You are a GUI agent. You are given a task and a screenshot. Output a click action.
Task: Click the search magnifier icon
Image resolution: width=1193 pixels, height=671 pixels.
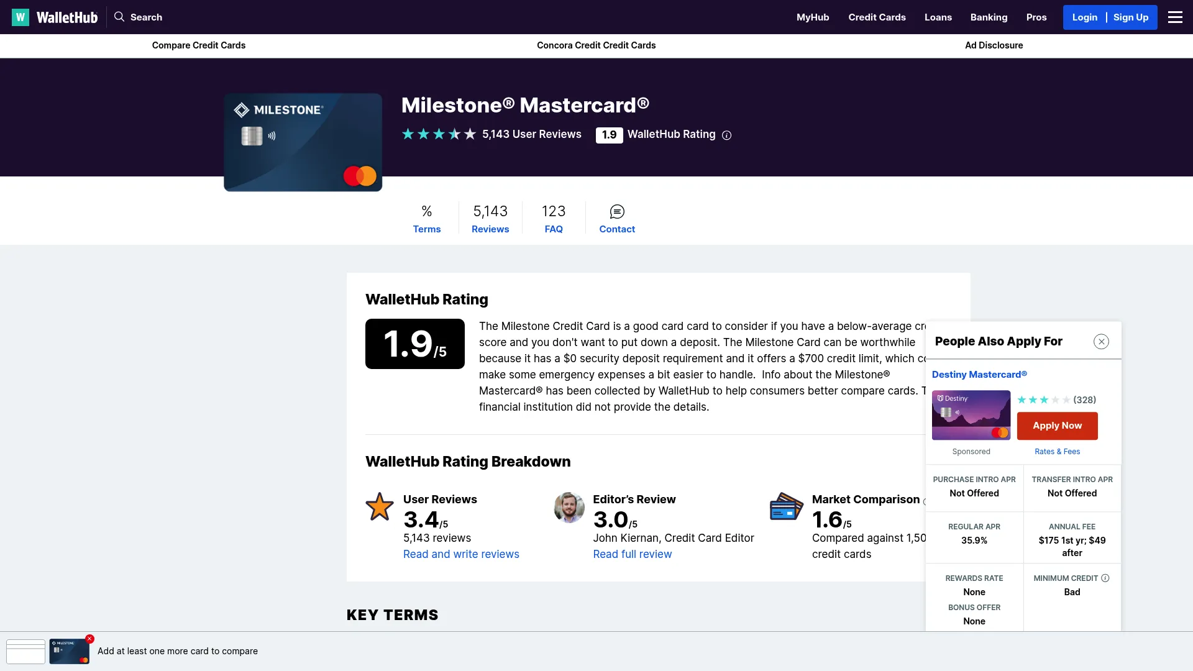point(119,17)
